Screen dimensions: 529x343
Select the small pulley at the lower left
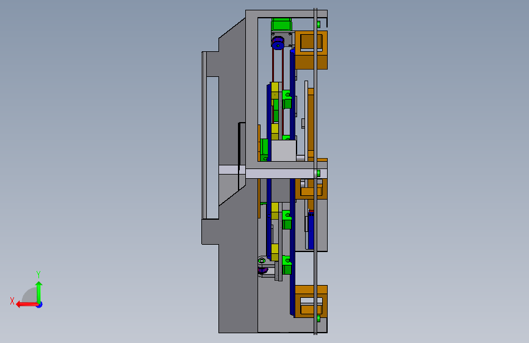263,270
